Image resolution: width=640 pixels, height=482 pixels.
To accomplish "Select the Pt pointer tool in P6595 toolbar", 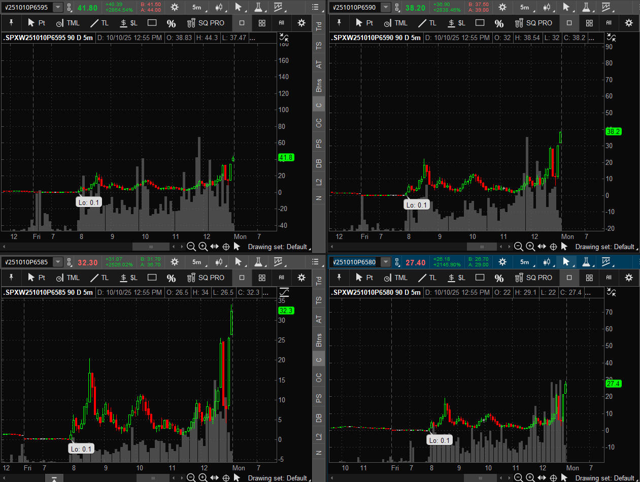I will pos(37,23).
